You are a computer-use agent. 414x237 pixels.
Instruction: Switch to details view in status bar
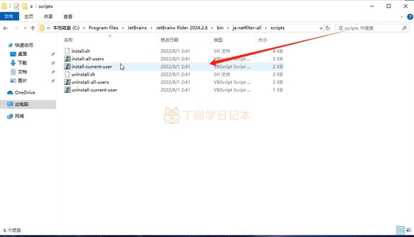pos(400,231)
